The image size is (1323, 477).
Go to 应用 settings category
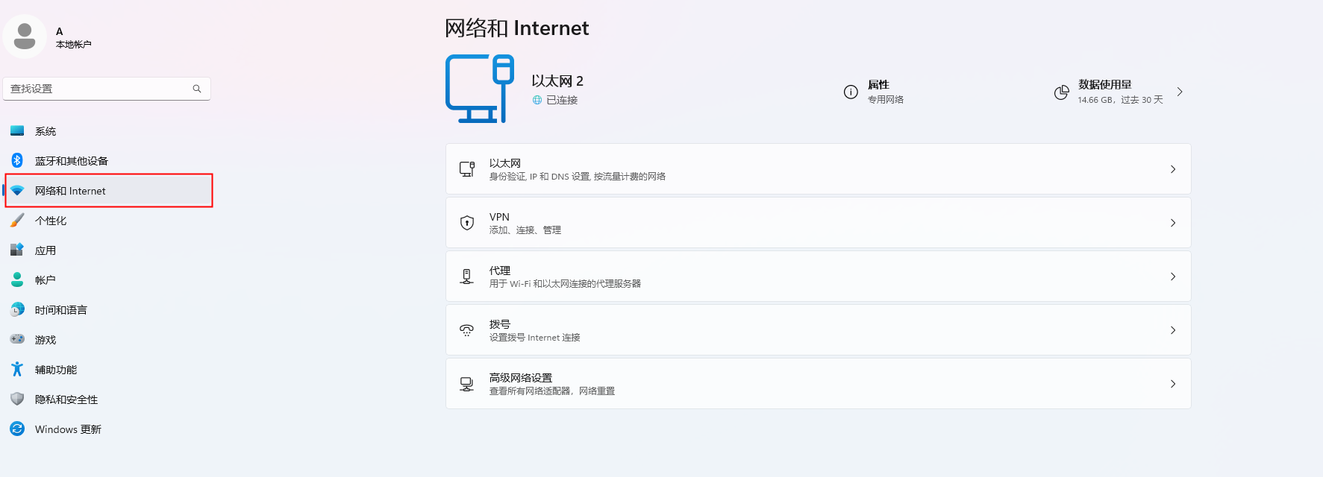(46, 250)
